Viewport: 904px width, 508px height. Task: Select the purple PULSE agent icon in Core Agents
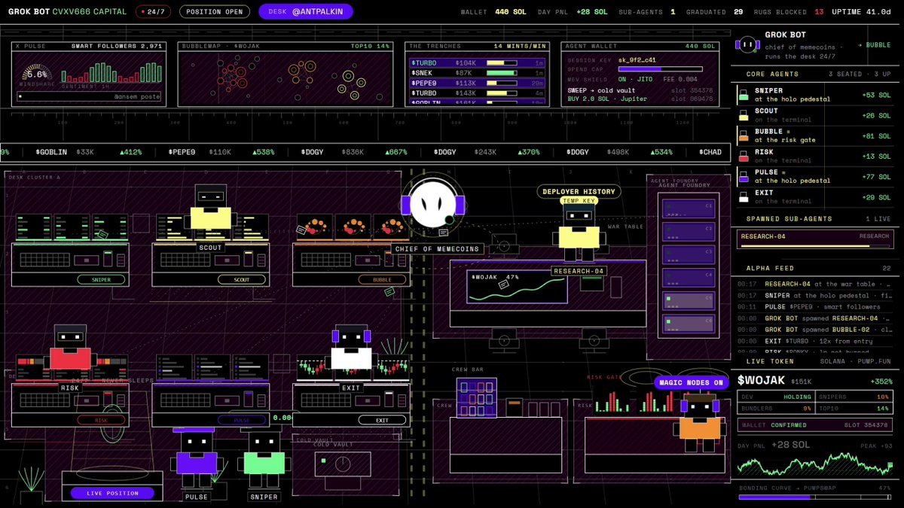pos(744,176)
